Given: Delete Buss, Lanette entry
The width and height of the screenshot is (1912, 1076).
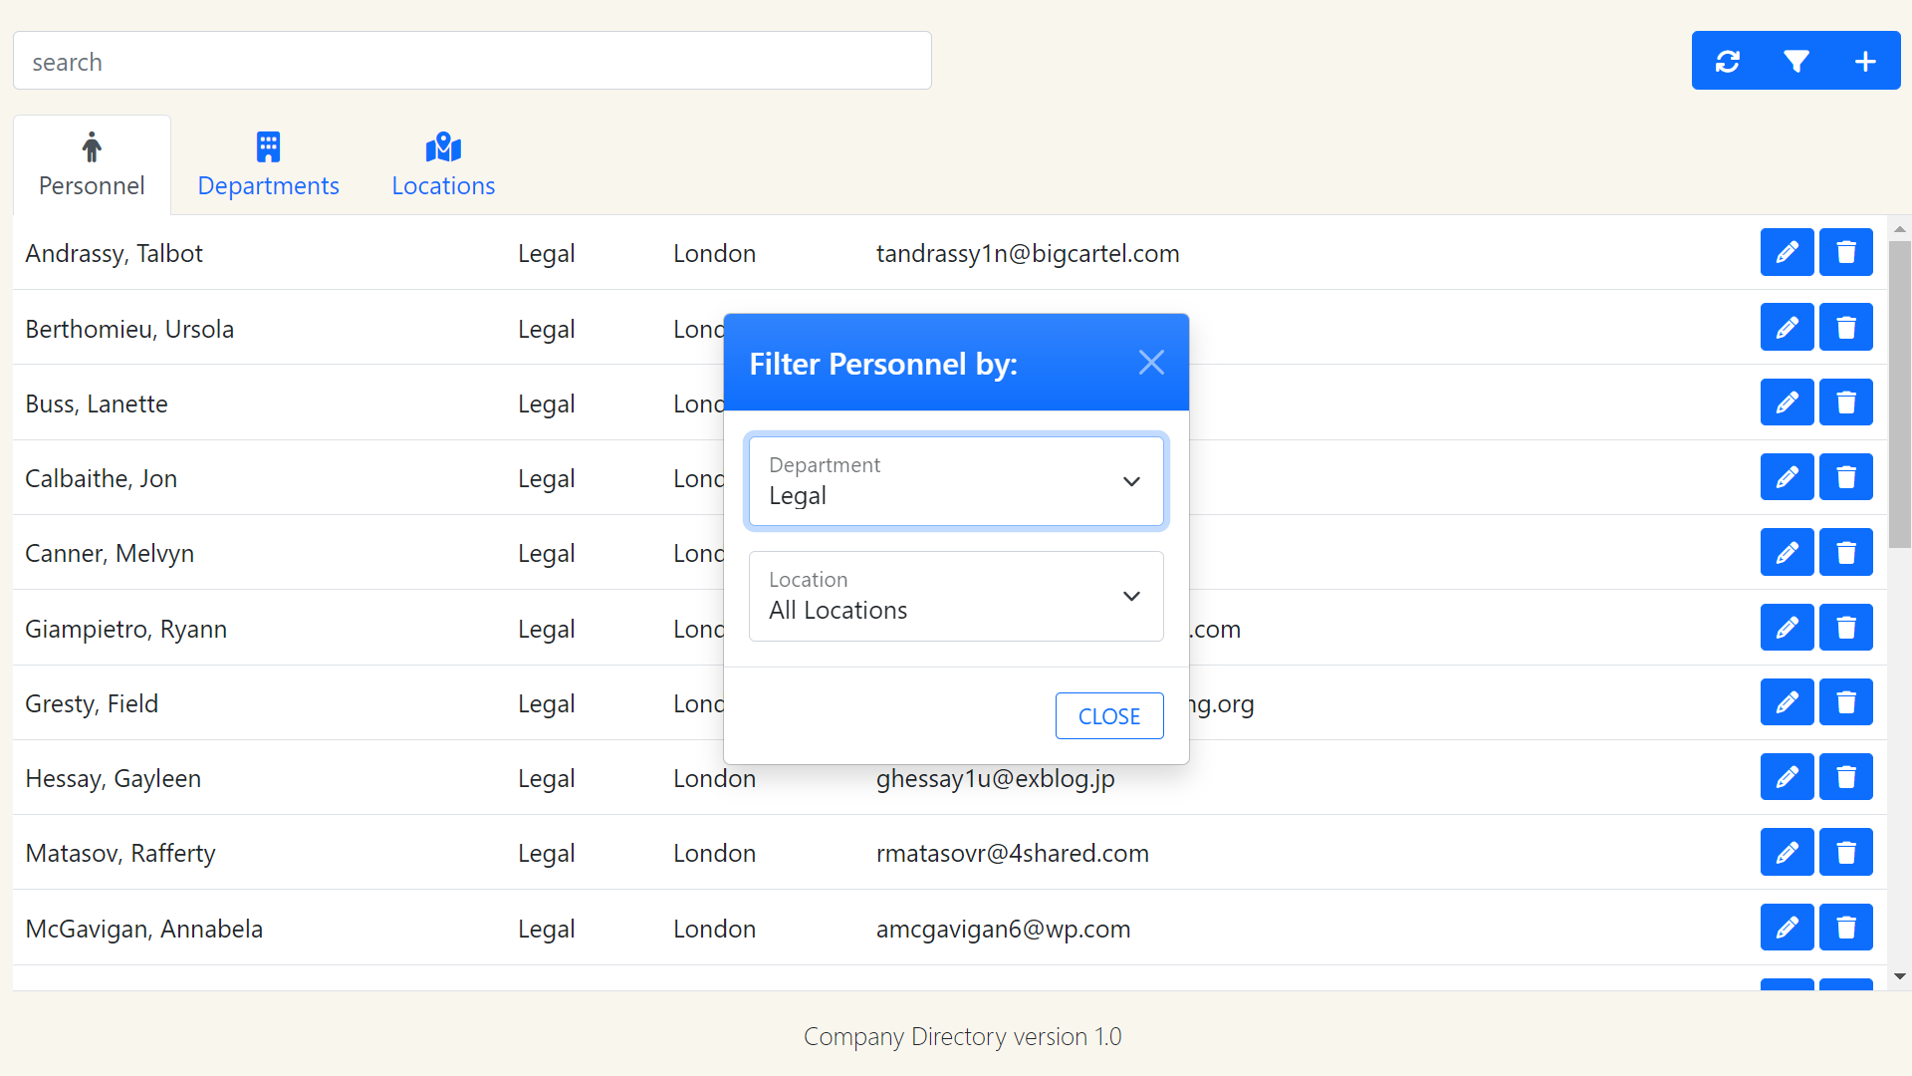Looking at the screenshot, I should coord(1845,403).
